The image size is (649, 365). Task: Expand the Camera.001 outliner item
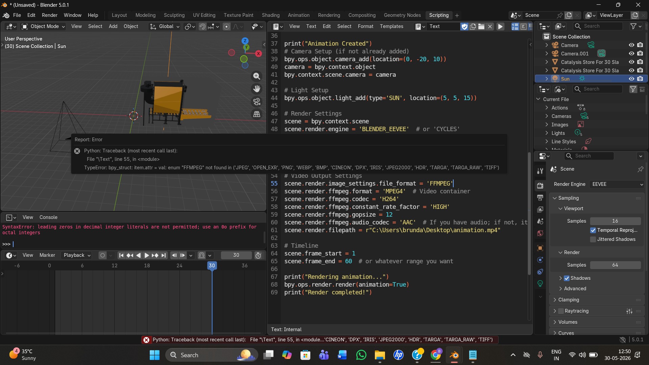point(547,53)
